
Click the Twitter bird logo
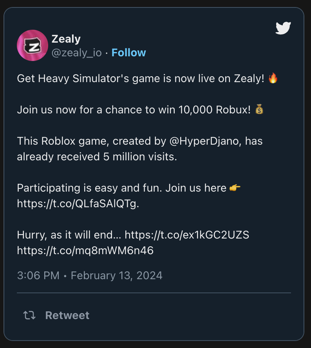(x=283, y=28)
